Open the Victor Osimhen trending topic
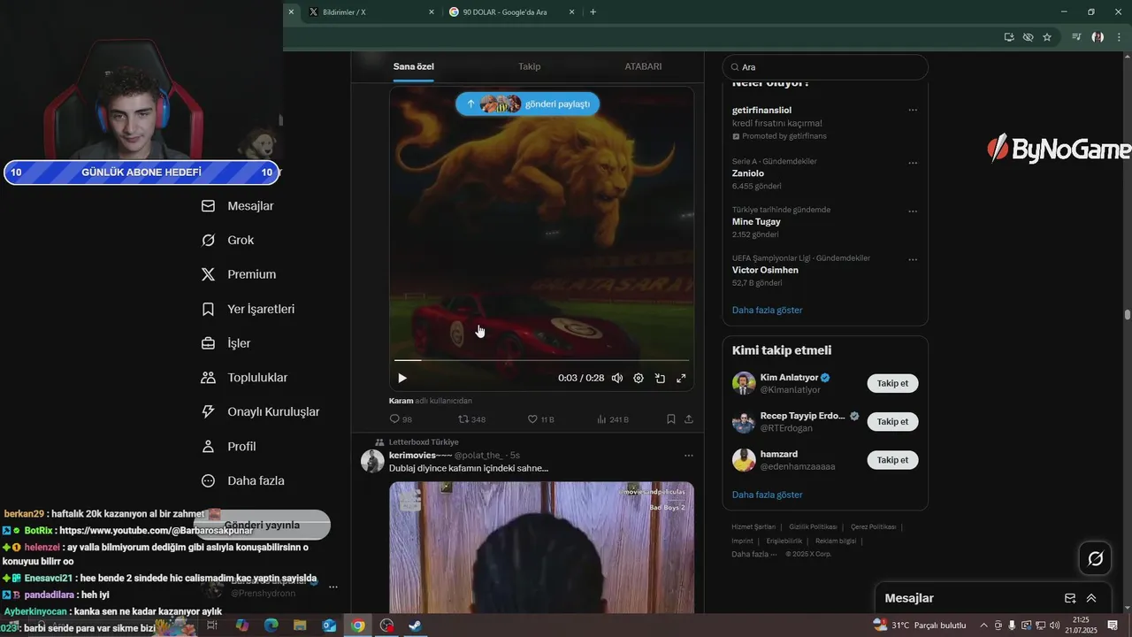 765,270
